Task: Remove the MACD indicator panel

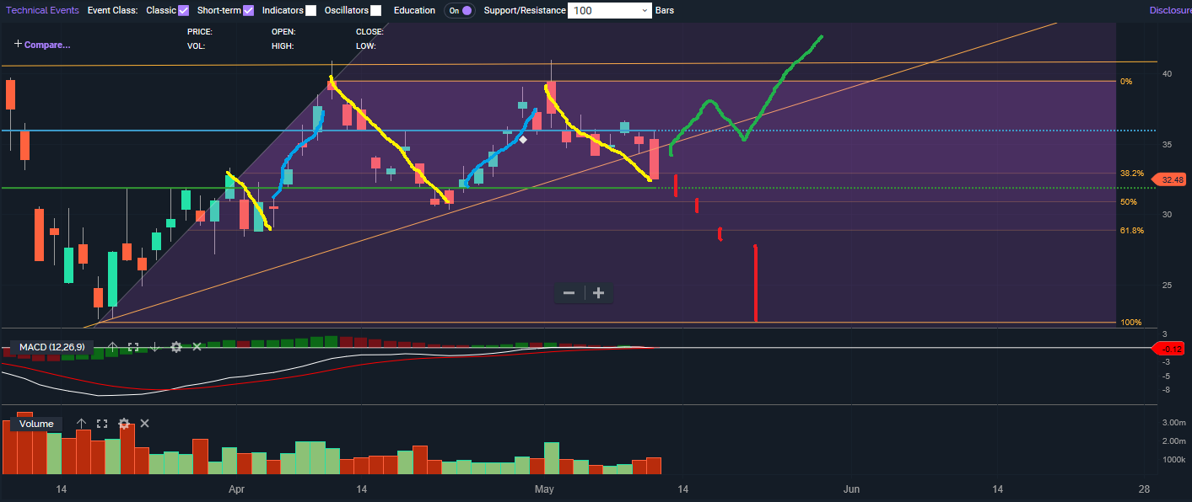Action: point(197,347)
